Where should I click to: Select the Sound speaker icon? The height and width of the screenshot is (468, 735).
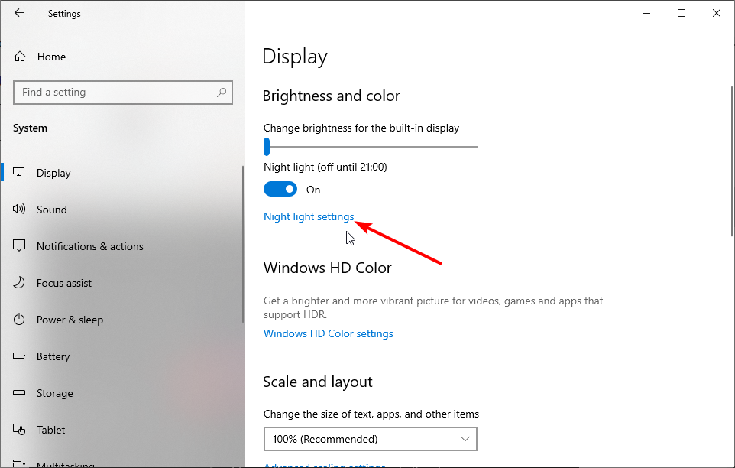coord(19,209)
